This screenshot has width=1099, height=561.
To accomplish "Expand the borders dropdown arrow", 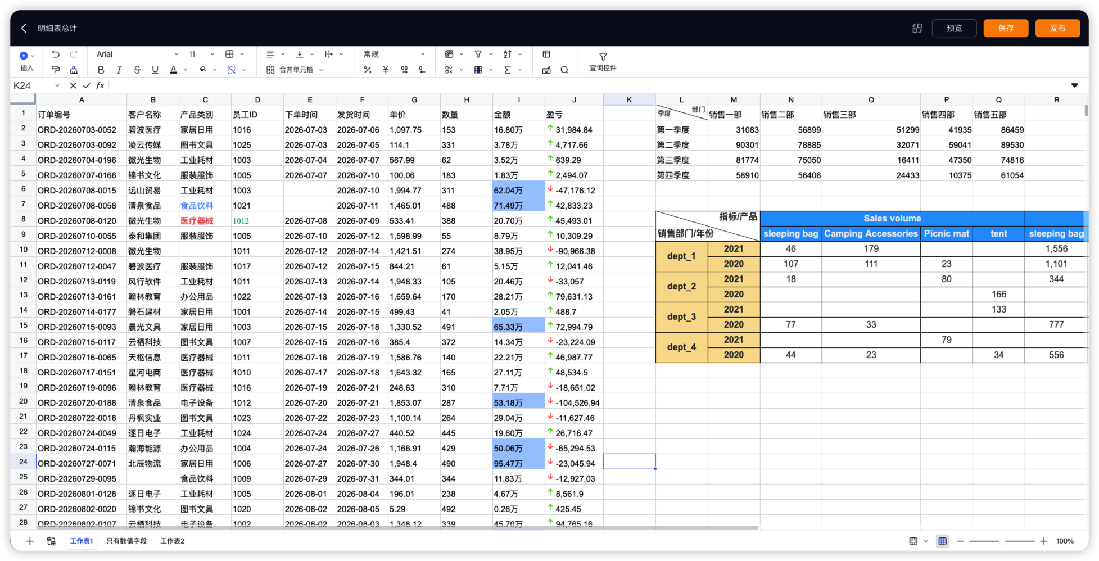I will click(242, 55).
